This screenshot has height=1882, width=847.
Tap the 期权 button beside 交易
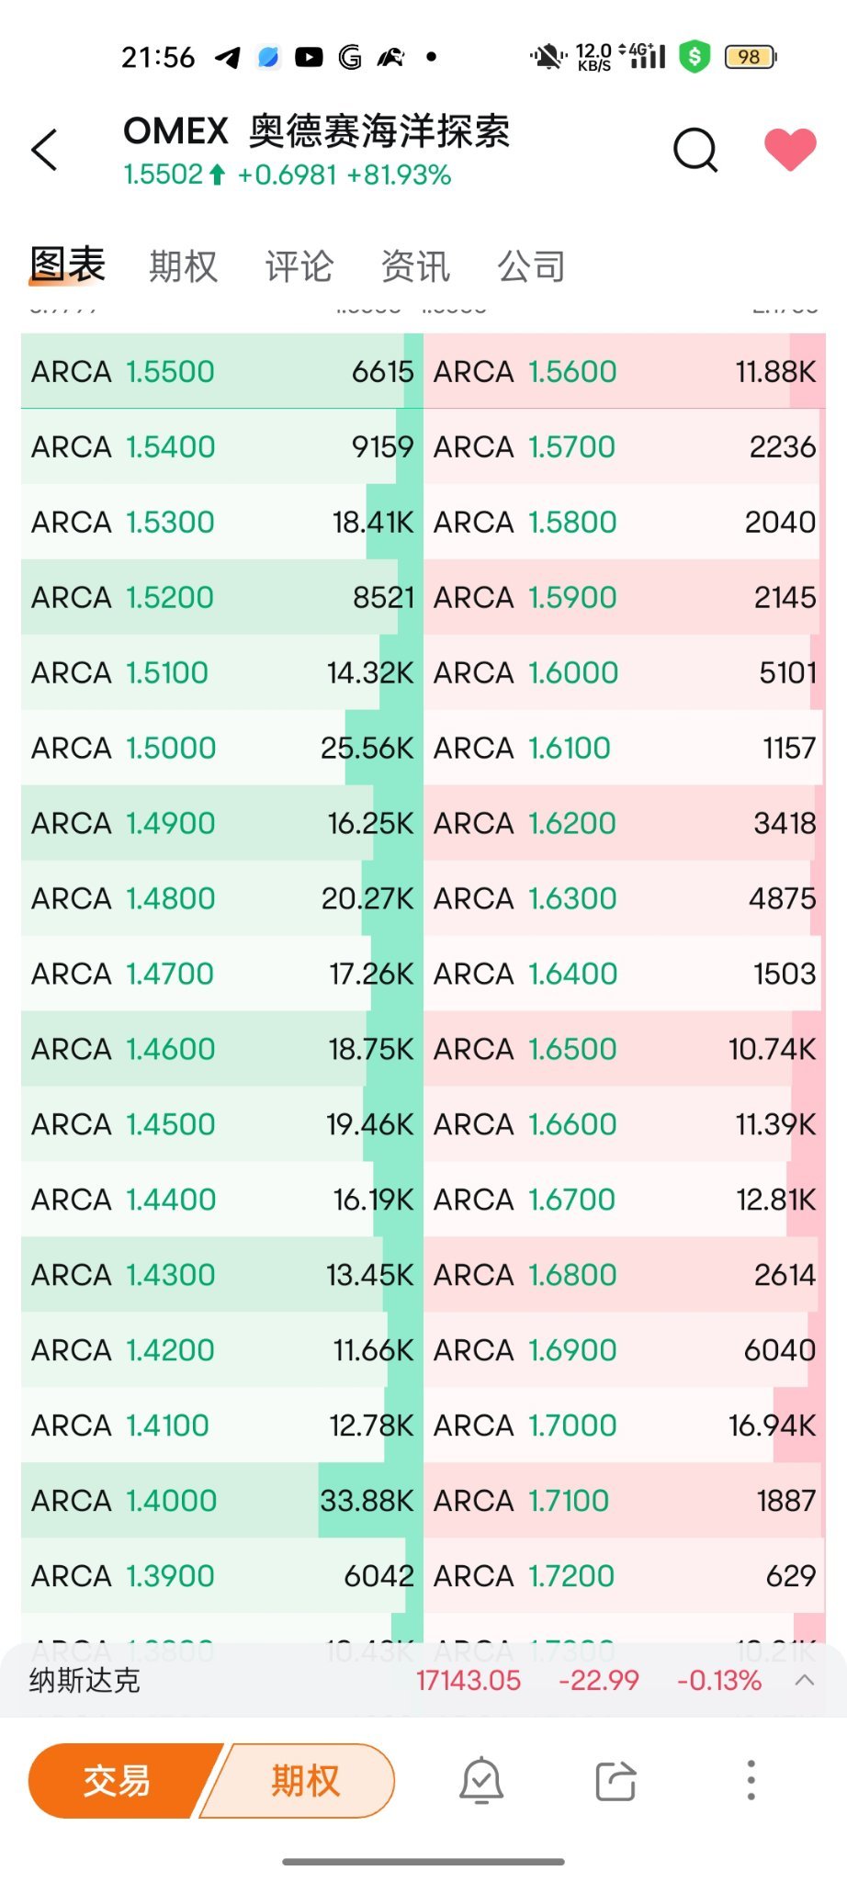coord(299,1780)
